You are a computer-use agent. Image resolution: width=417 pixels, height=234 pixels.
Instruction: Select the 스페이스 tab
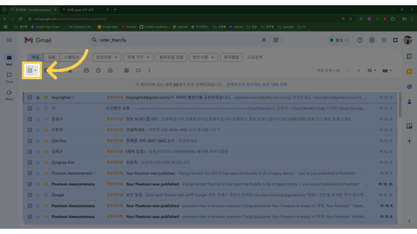point(71,57)
